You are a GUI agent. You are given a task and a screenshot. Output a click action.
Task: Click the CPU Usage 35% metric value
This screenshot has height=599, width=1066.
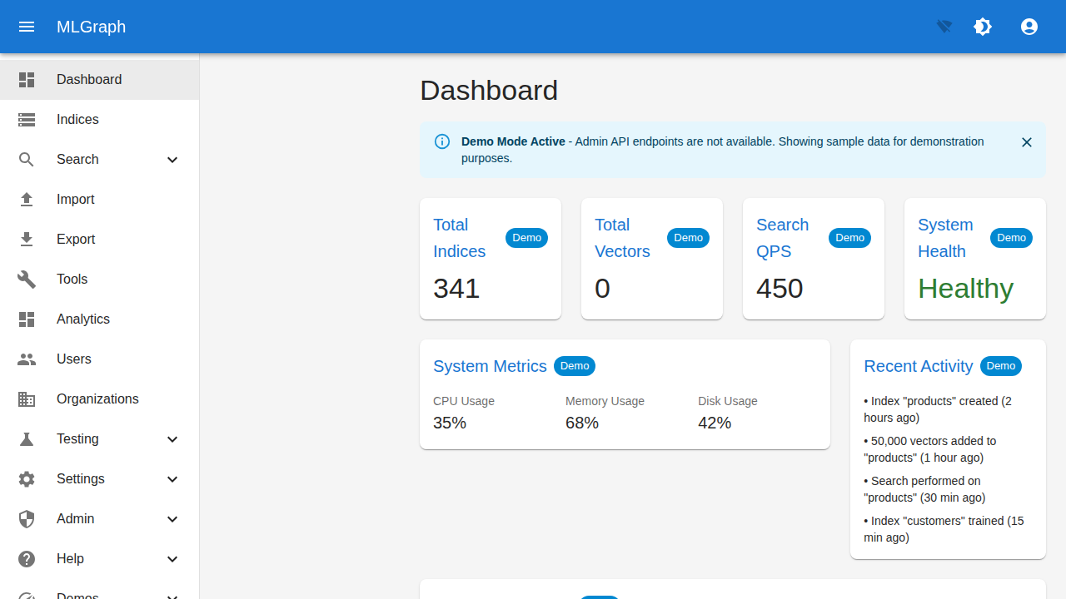(x=449, y=423)
